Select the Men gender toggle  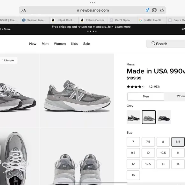[146, 97]
